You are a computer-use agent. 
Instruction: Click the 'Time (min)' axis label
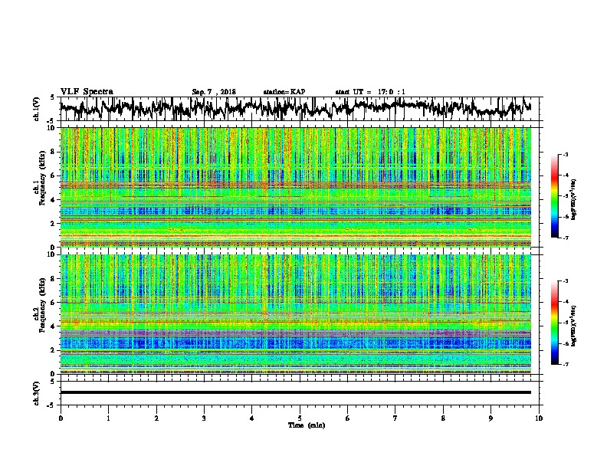[x=307, y=425]
